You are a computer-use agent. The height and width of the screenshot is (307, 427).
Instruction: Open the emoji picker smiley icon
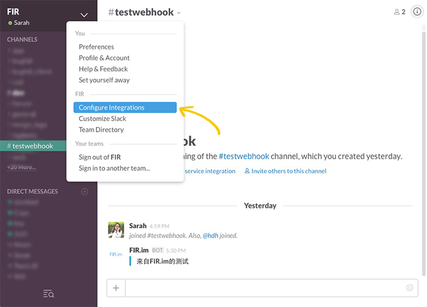pyautogui.click(x=409, y=287)
